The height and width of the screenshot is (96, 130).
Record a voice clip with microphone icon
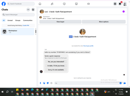click(x=40, y=83)
